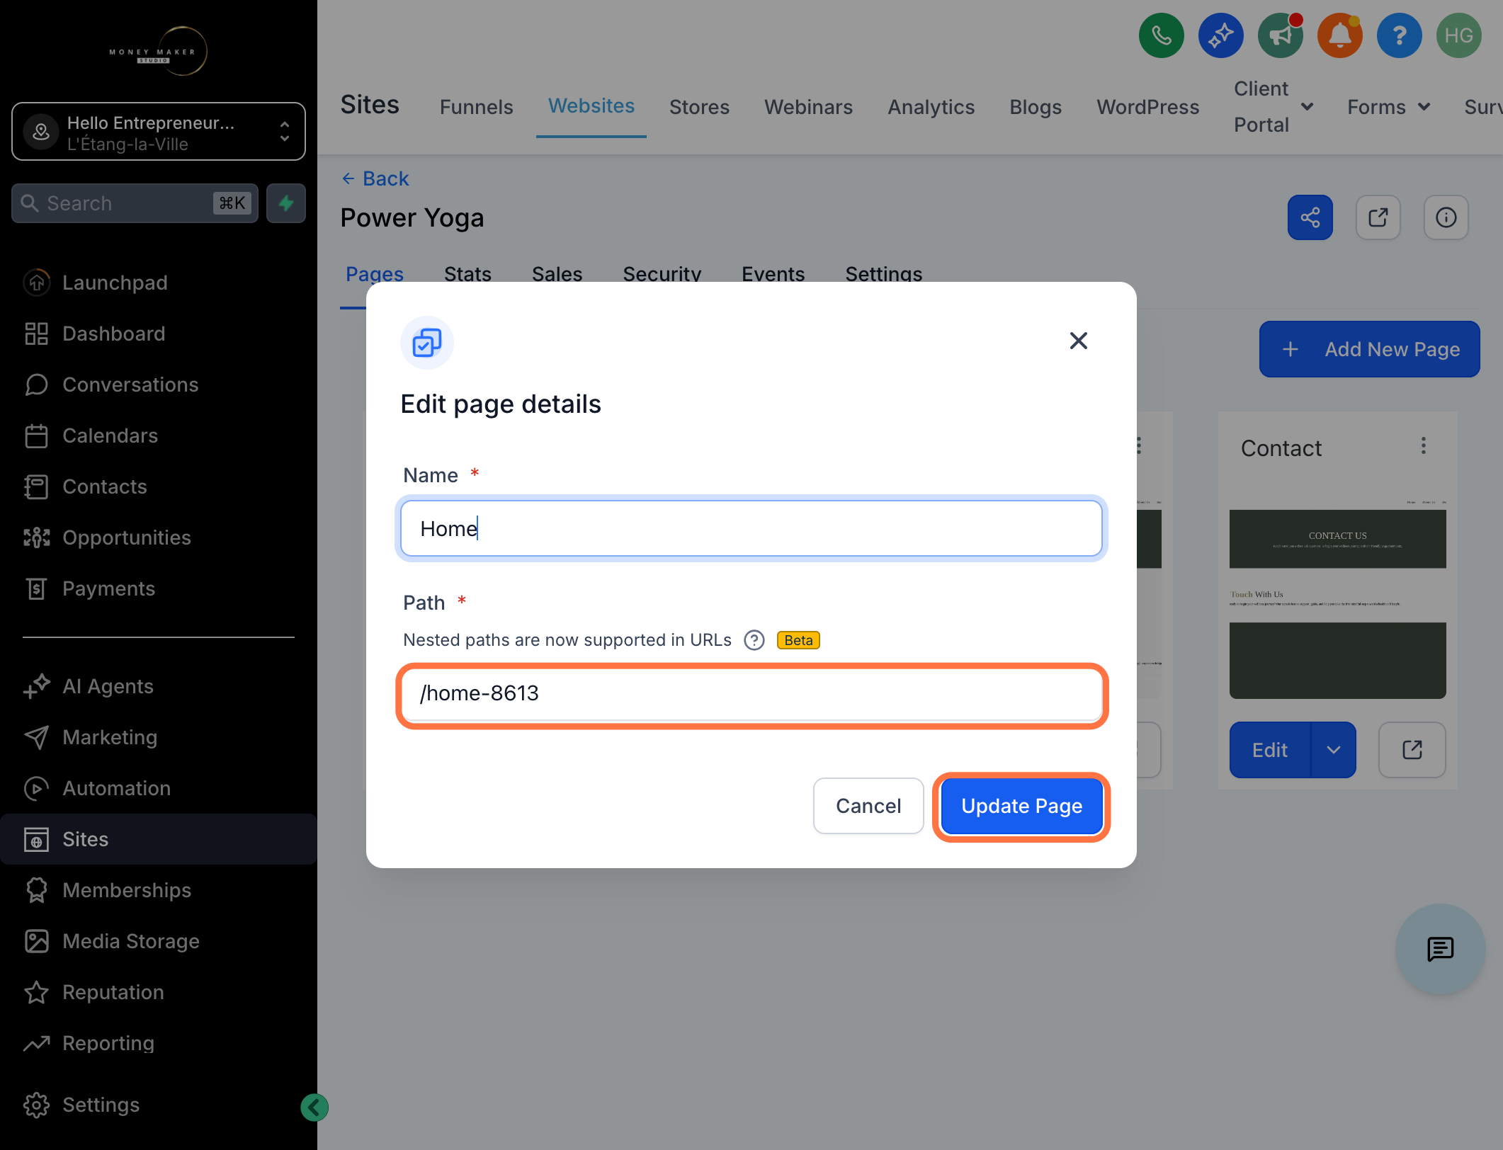Close the Edit page details dialog

coord(1078,341)
